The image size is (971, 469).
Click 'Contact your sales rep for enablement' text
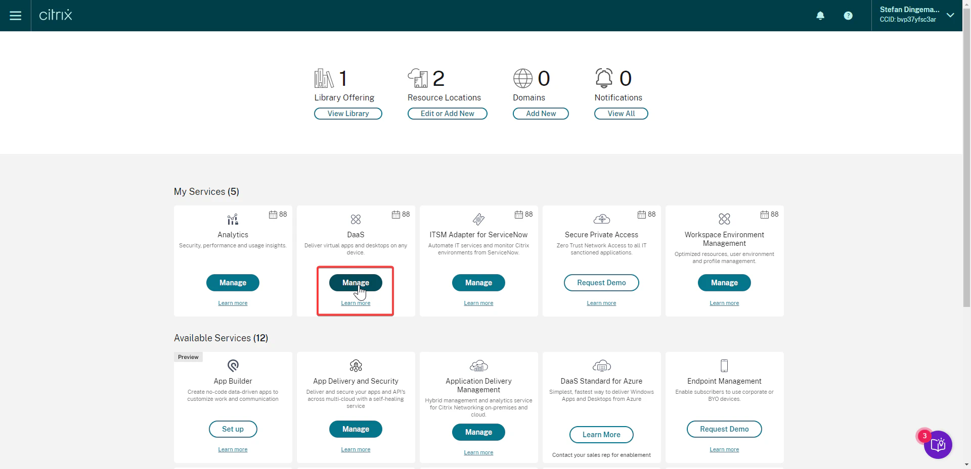pyautogui.click(x=601, y=455)
